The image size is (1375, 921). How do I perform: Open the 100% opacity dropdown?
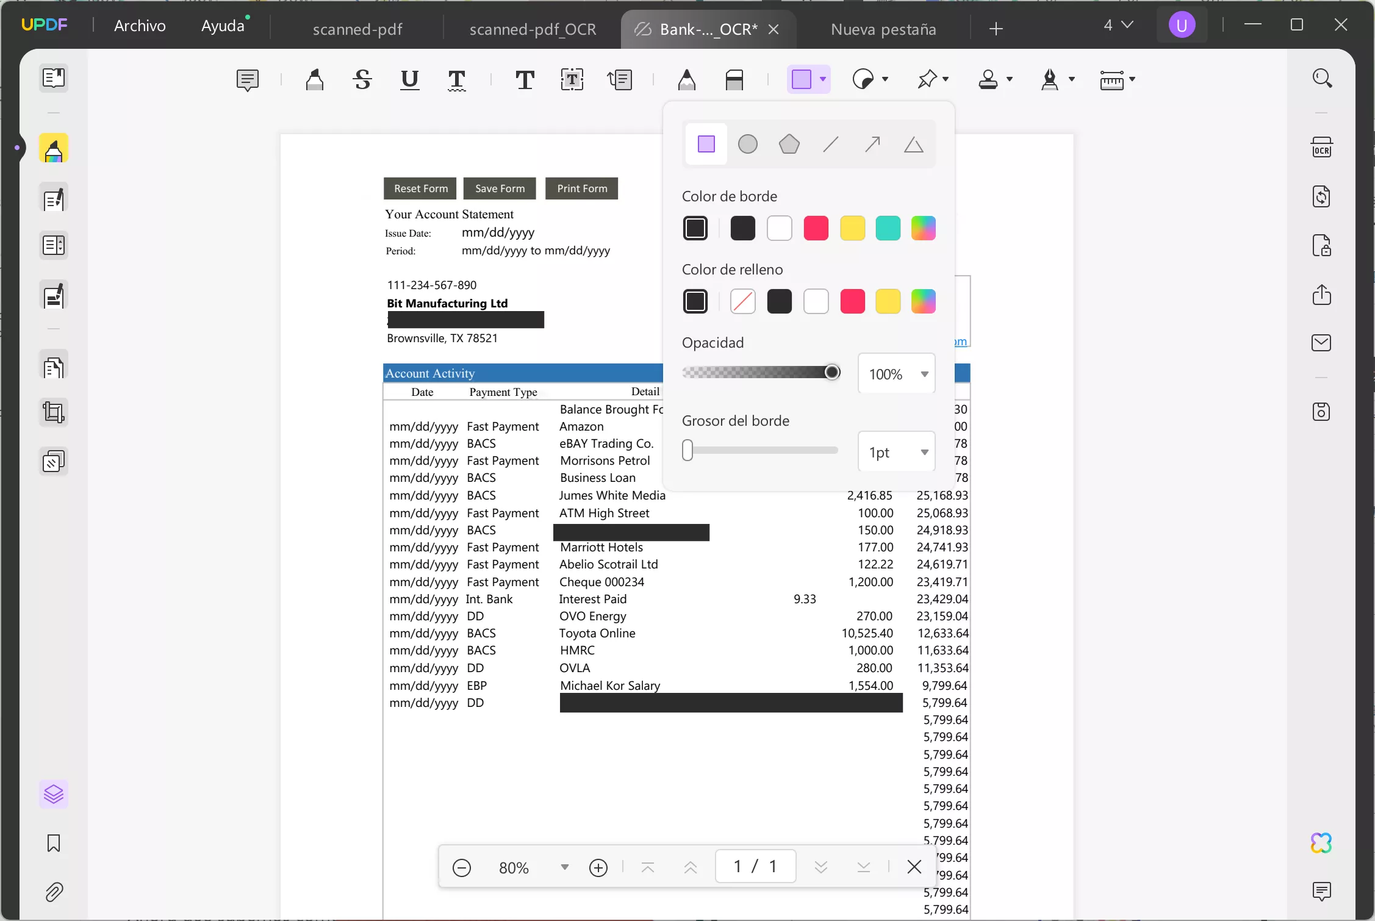point(897,374)
